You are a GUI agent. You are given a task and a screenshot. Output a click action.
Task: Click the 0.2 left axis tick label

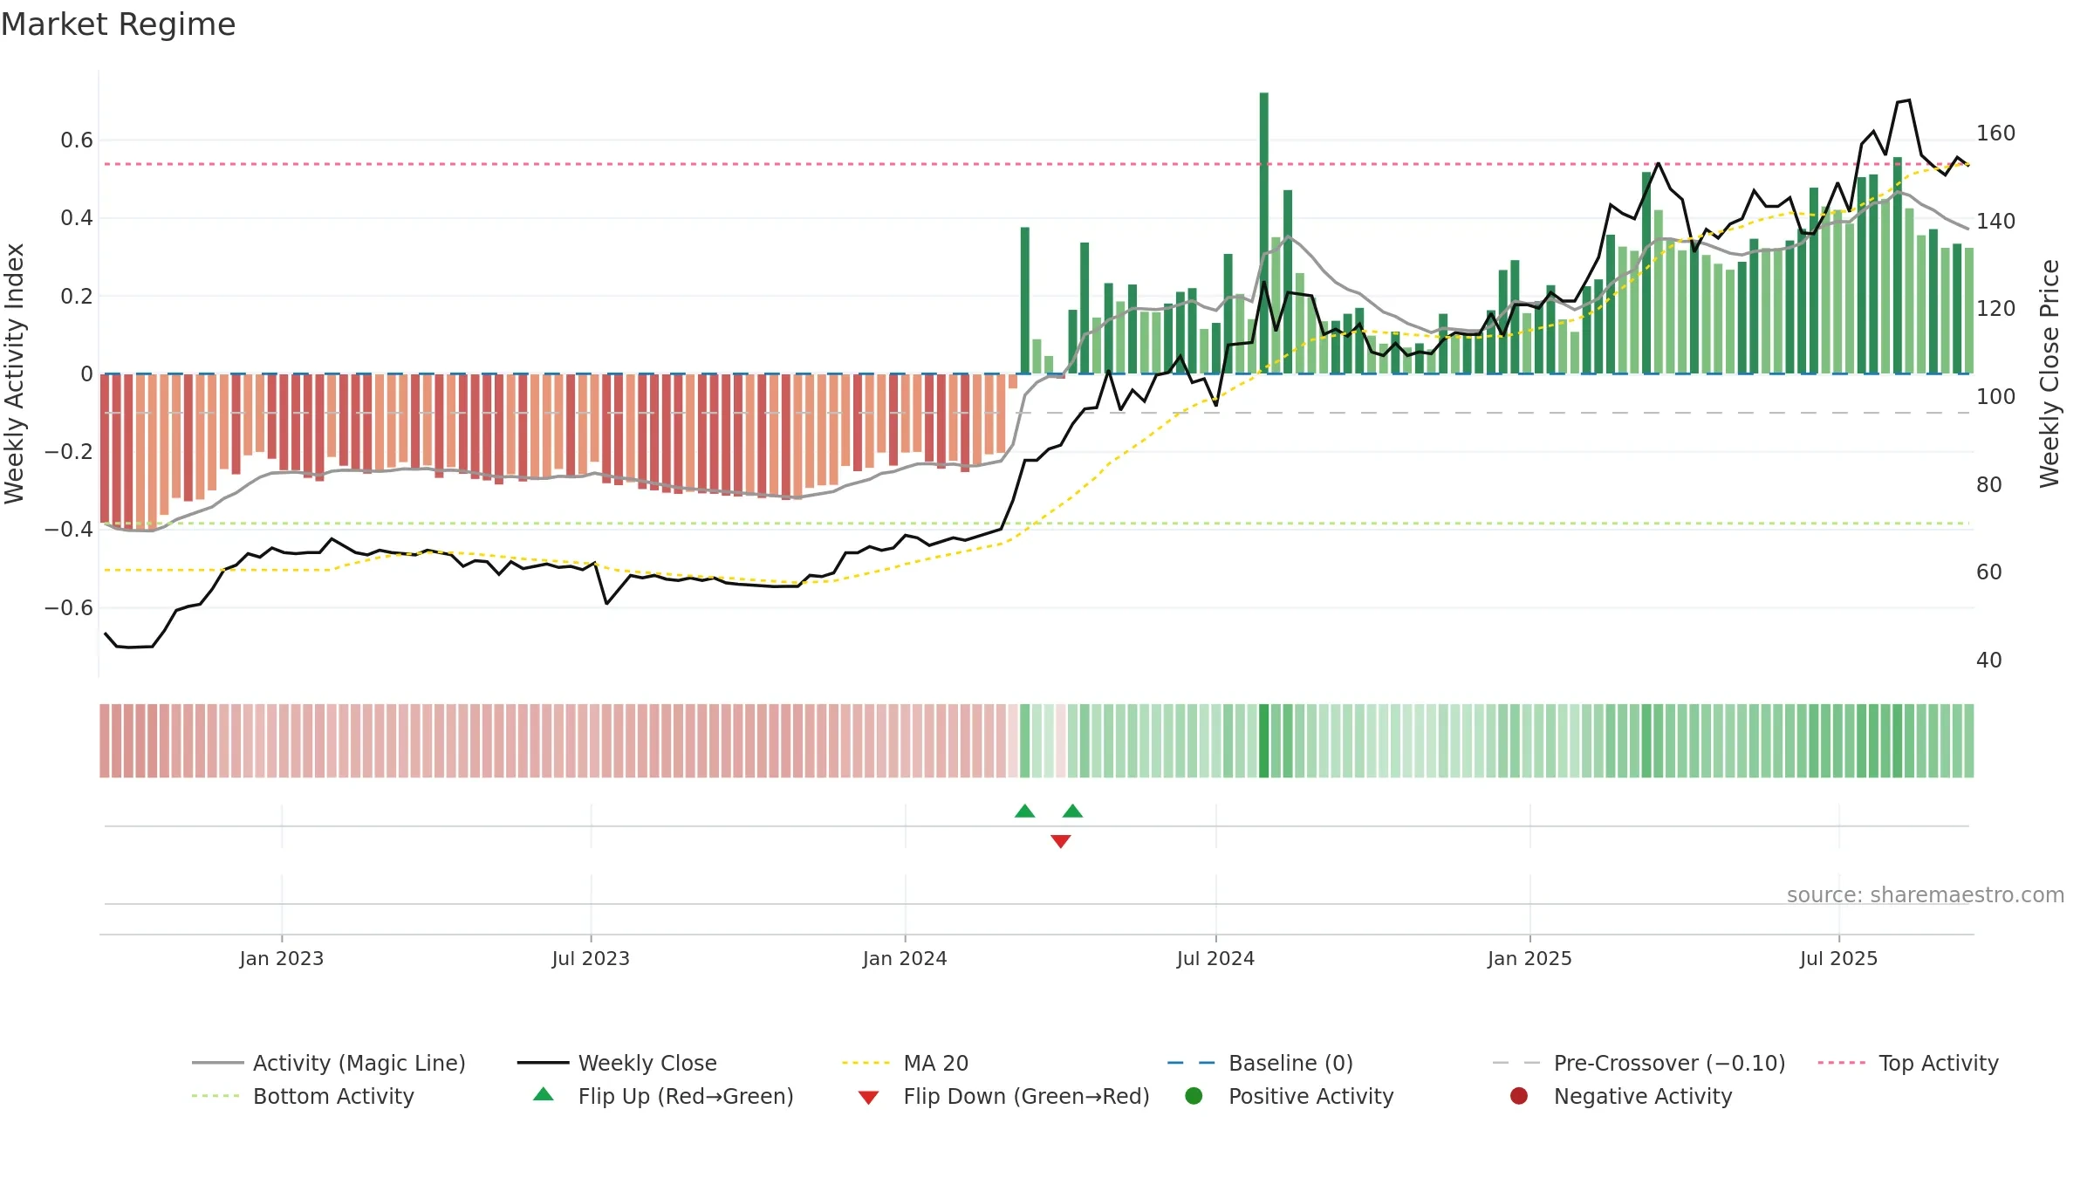point(77,296)
